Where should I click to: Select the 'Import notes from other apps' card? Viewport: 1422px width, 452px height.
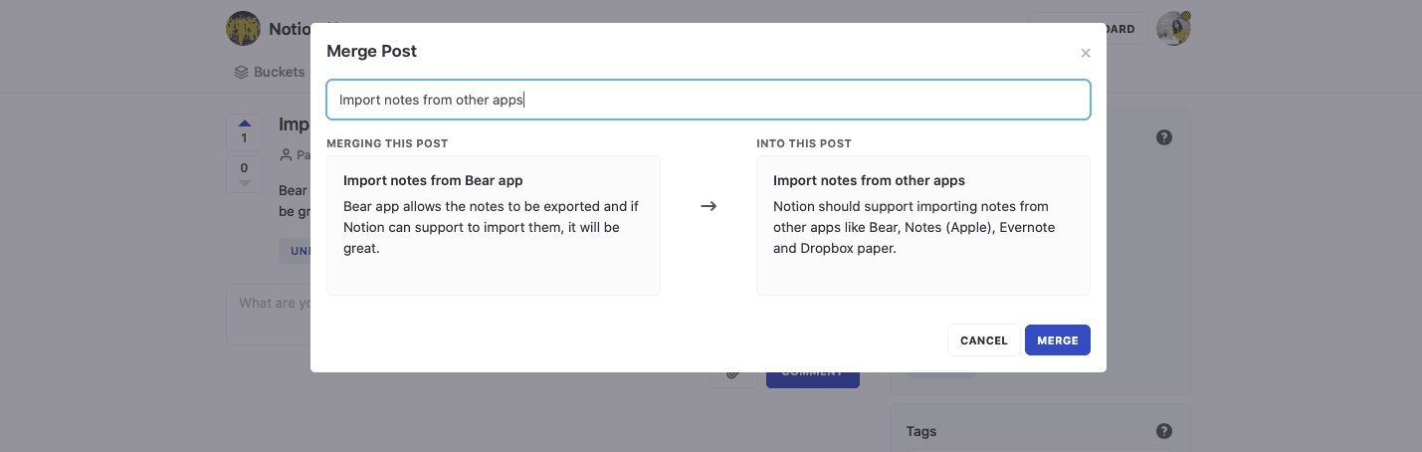(923, 225)
